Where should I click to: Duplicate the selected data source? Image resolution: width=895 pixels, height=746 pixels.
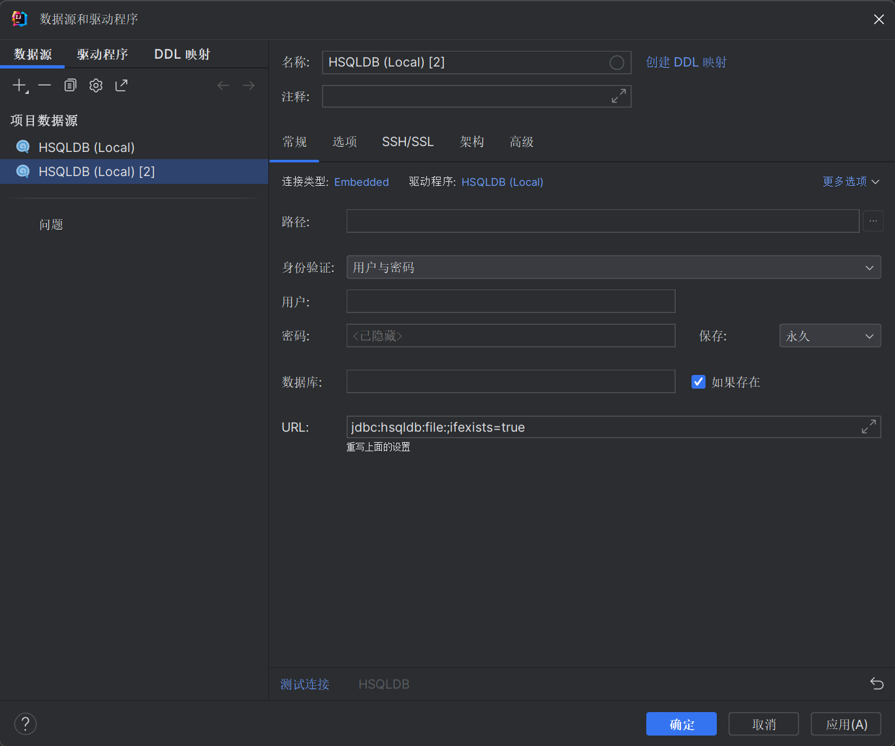[71, 85]
